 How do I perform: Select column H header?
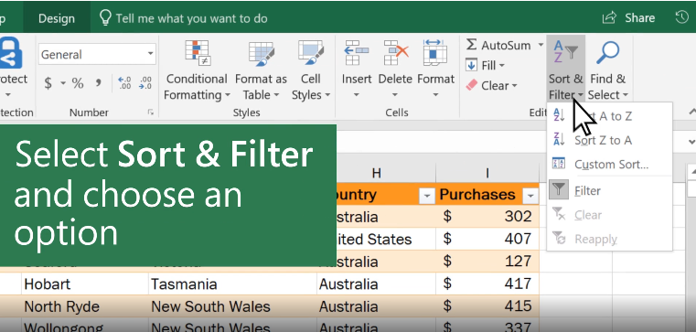pyautogui.click(x=377, y=173)
